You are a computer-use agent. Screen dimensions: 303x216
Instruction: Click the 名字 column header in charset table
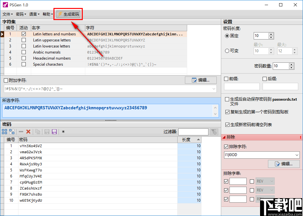point(58,28)
